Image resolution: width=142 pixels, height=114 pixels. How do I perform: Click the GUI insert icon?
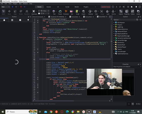[x=71, y=11]
